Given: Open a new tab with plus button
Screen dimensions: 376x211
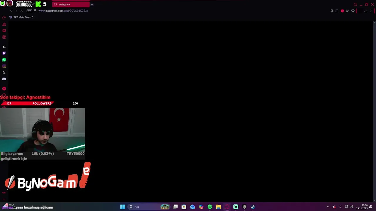Looking at the screenshot, I should click(x=92, y=4).
